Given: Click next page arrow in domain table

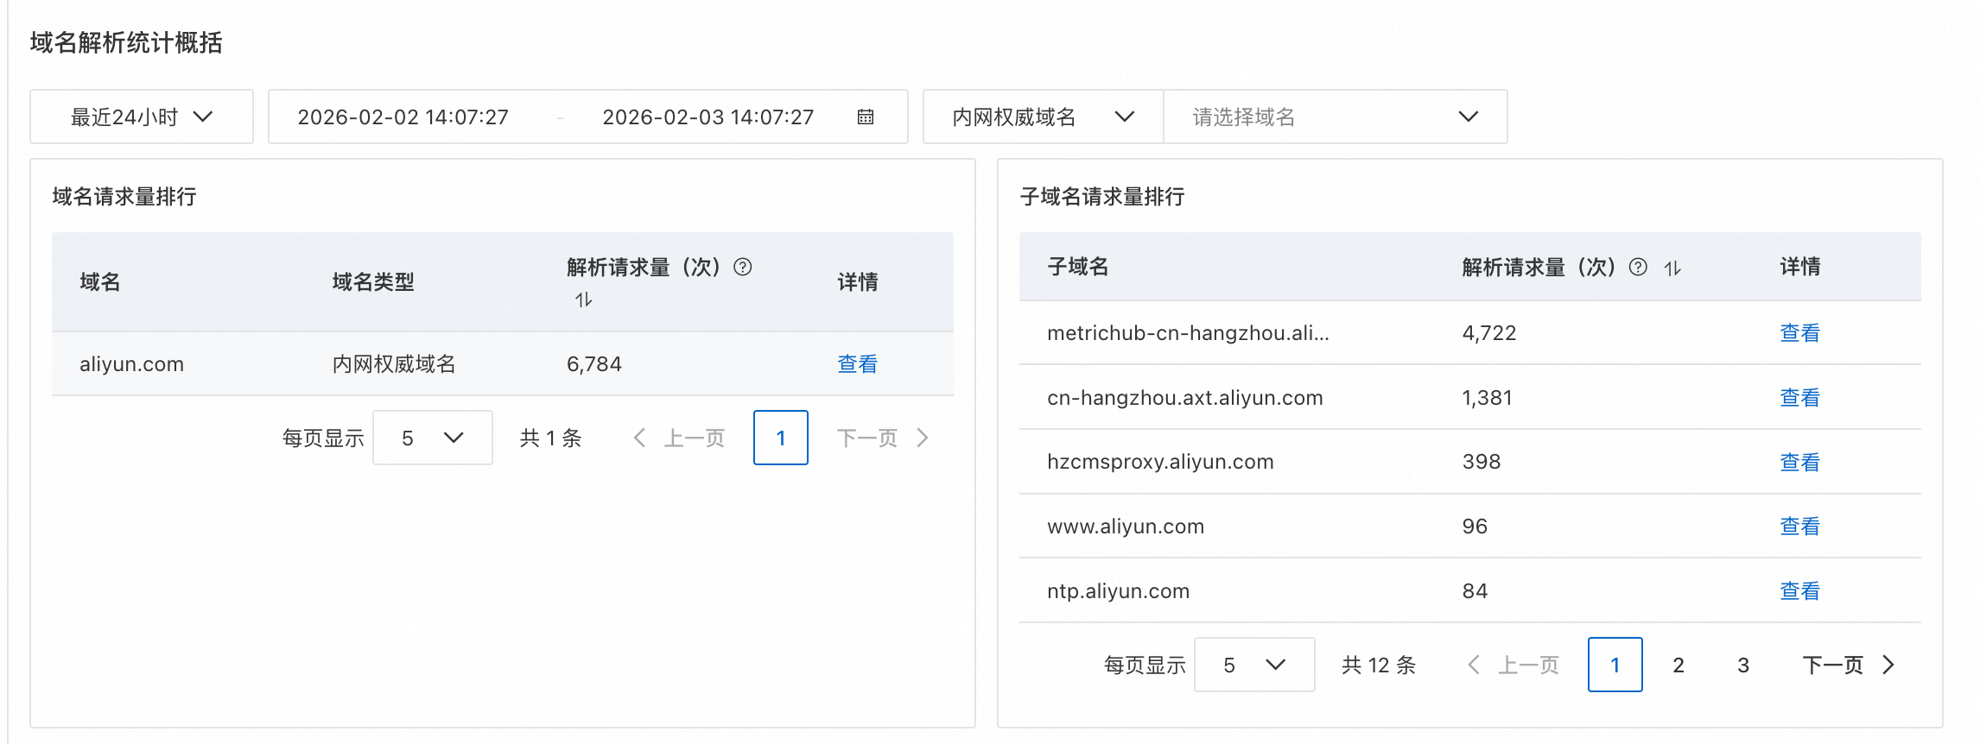Looking at the screenshot, I should tap(923, 438).
